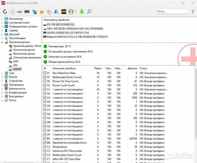Expand the Компьютер tree node
This screenshot has height=163, width=197.
2,19
